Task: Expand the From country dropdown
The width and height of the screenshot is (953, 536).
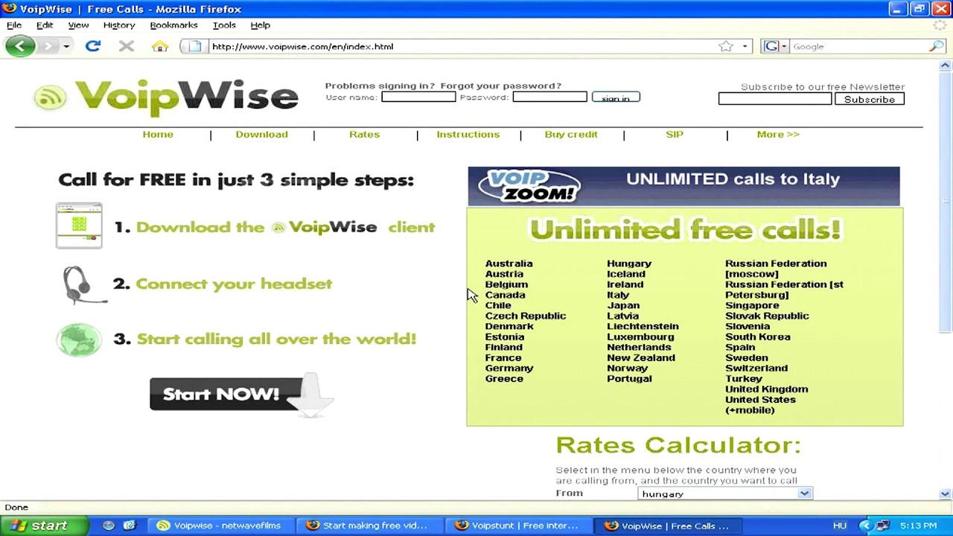Action: point(804,494)
